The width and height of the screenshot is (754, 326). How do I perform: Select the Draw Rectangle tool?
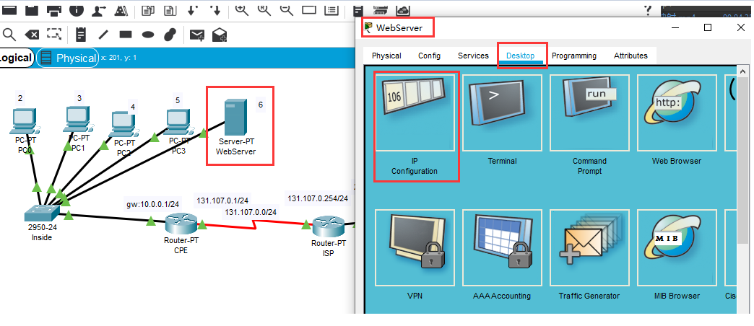coord(126,34)
